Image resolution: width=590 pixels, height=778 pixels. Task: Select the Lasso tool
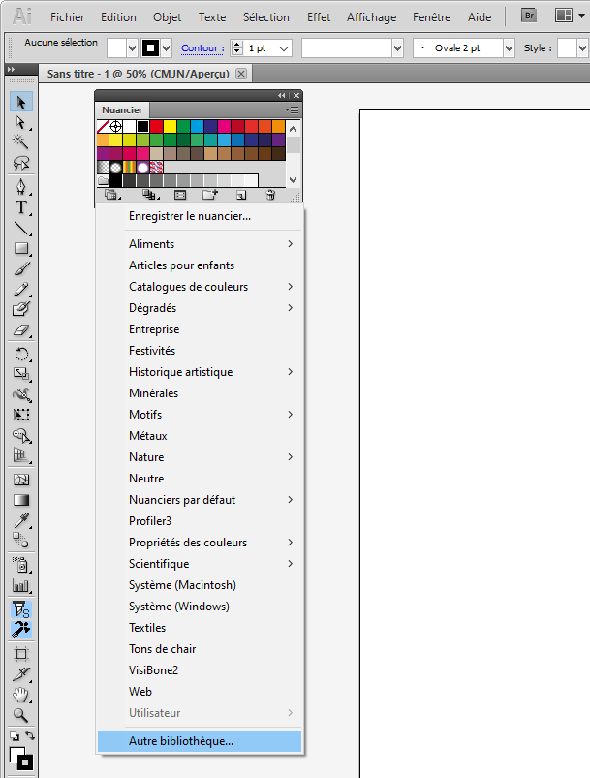pos(21,163)
